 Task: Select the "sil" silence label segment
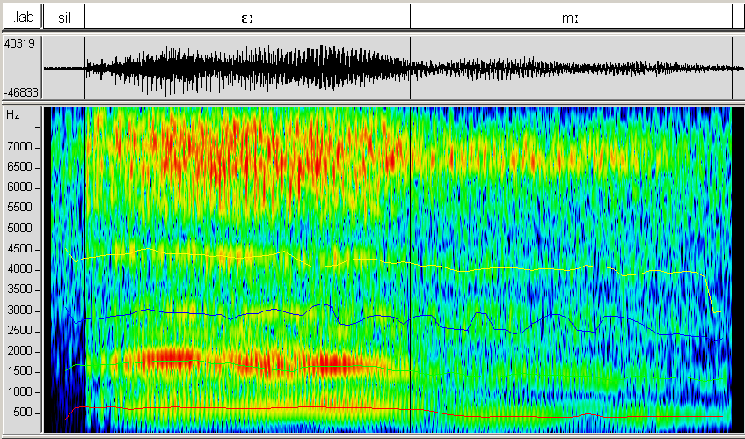pyautogui.click(x=63, y=17)
